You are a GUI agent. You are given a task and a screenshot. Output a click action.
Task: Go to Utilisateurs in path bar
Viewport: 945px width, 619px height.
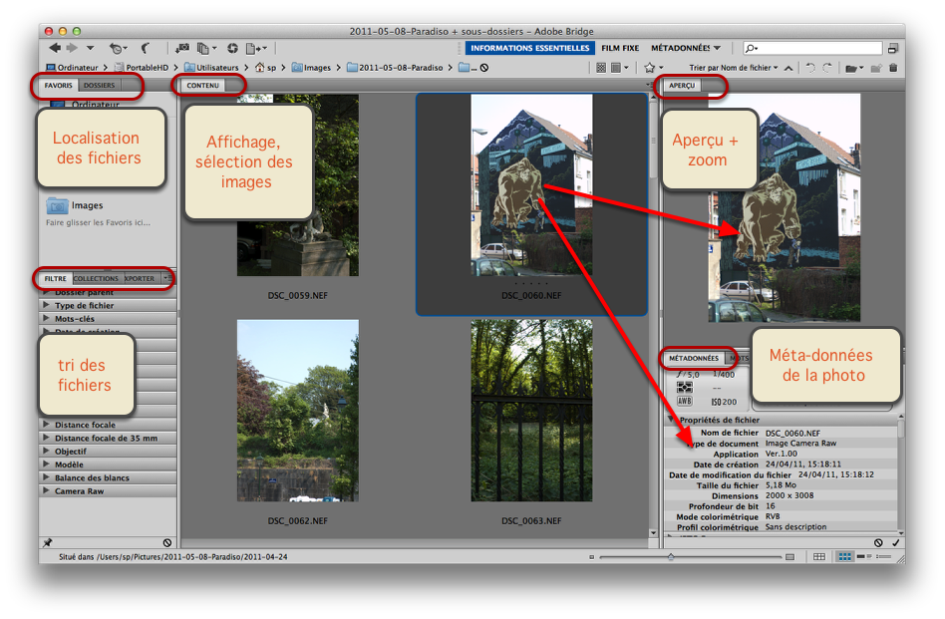tap(211, 68)
